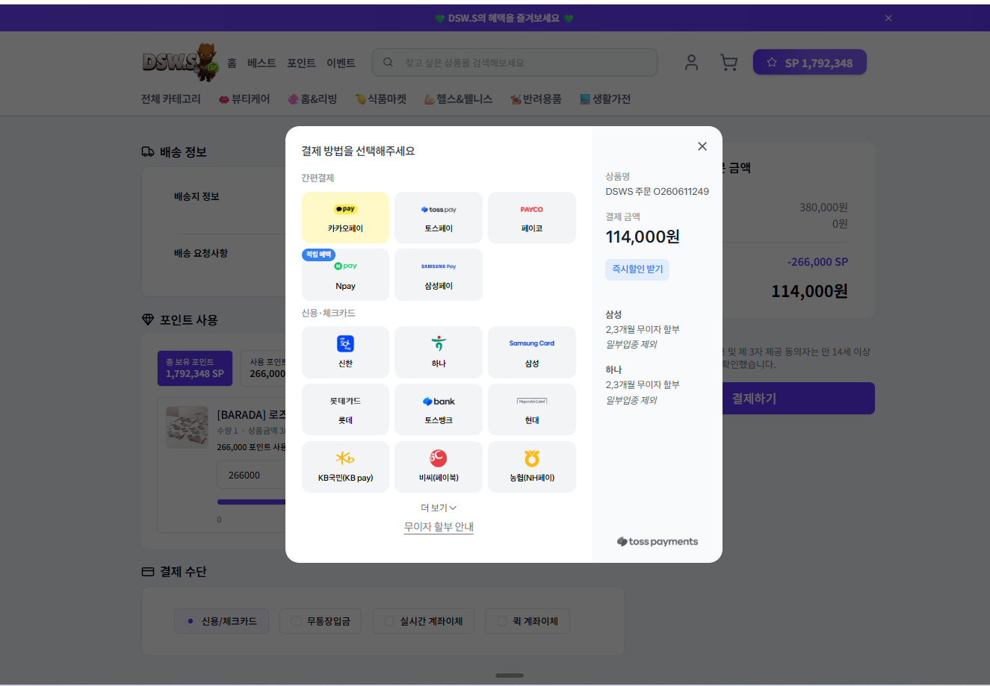Click the BARADA product thumbnail
Screen dimensions: 990x686
tap(187, 427)
